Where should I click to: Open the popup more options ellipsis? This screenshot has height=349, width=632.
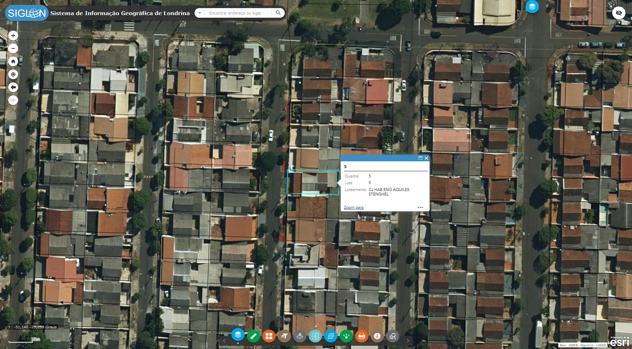coord(420,207)
